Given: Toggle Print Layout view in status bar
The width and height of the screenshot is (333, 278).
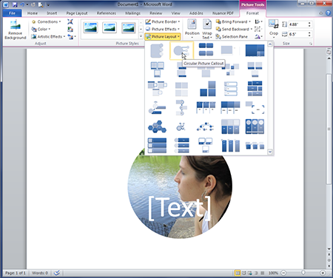Looking at the screenshot, I should coord(238,273).
